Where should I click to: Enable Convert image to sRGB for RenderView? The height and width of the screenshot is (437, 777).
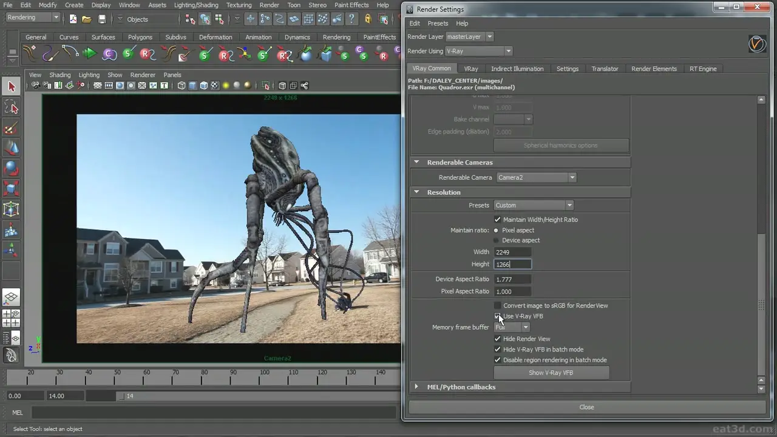coord(498,306)
